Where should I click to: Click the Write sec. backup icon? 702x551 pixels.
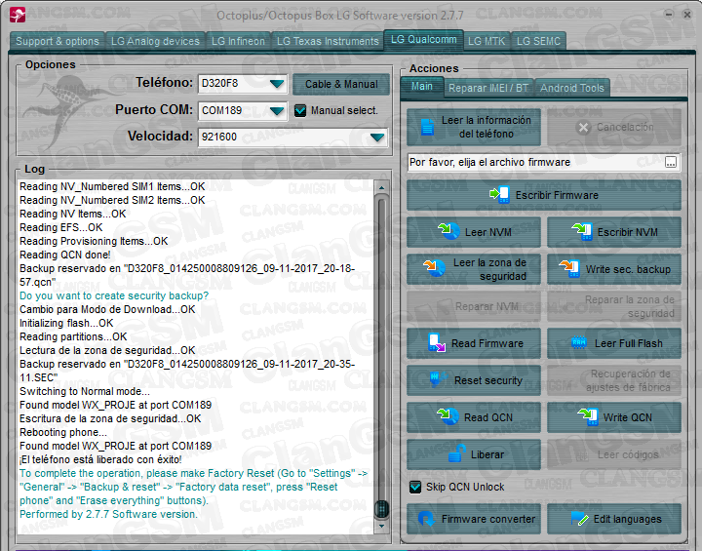pos(569,268)
